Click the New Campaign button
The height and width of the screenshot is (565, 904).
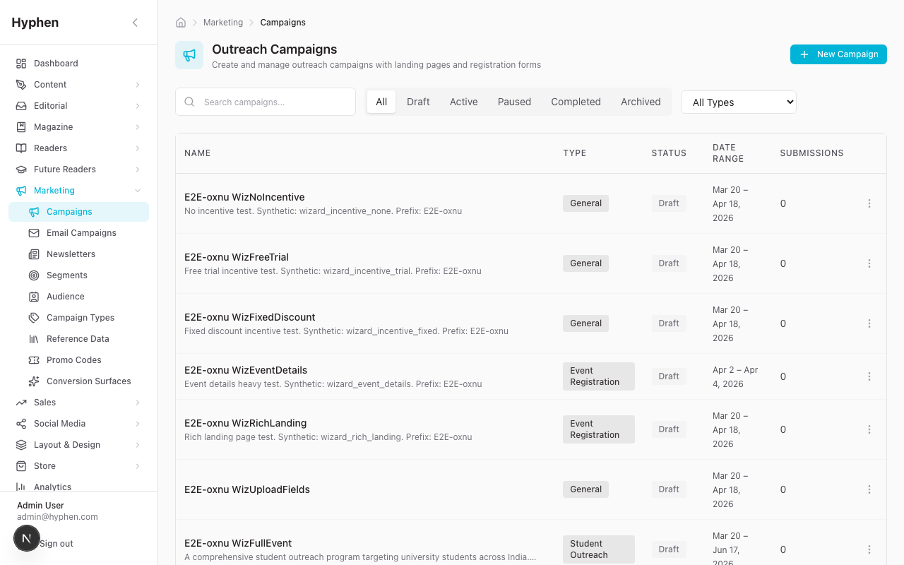pos(838,54)
